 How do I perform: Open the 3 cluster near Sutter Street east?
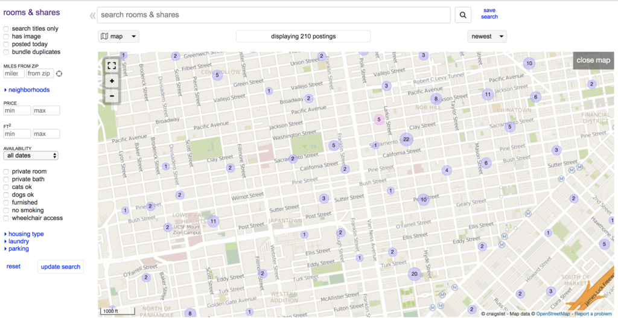click(x=556, y=150)
